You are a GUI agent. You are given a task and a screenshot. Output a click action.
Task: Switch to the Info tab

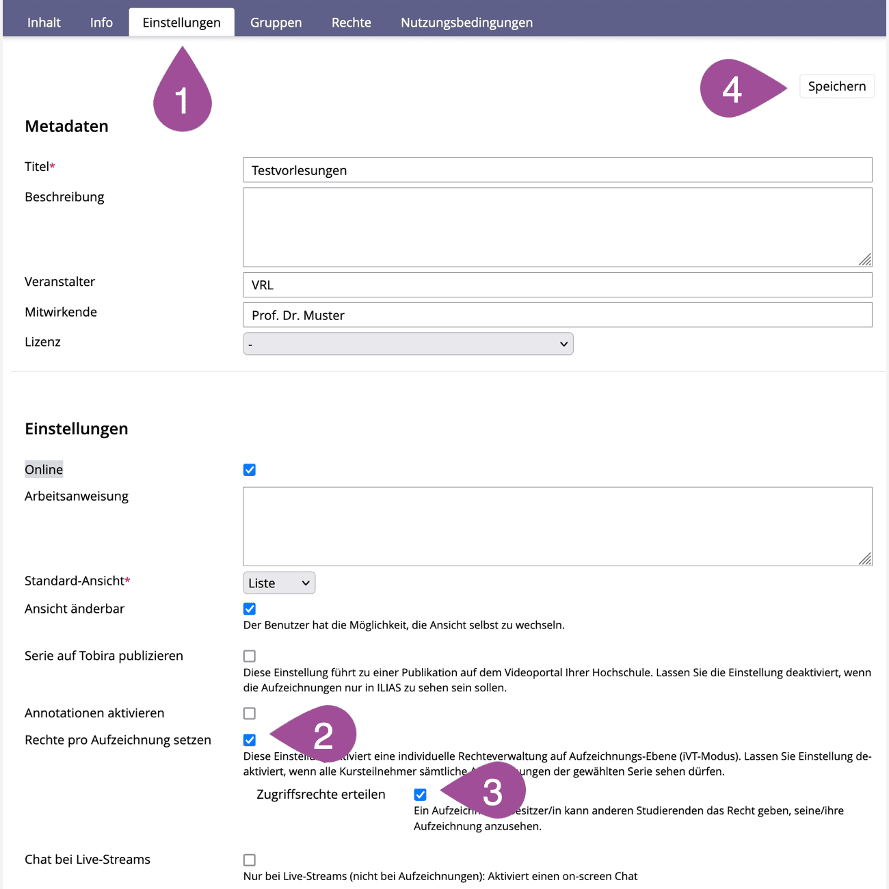point(101,23)
